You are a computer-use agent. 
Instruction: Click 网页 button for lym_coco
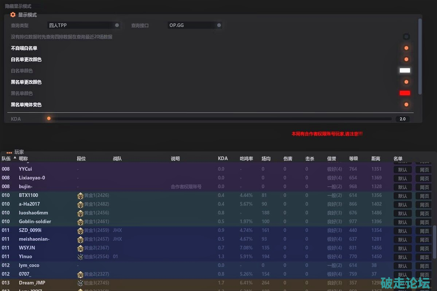pos(424,266)
